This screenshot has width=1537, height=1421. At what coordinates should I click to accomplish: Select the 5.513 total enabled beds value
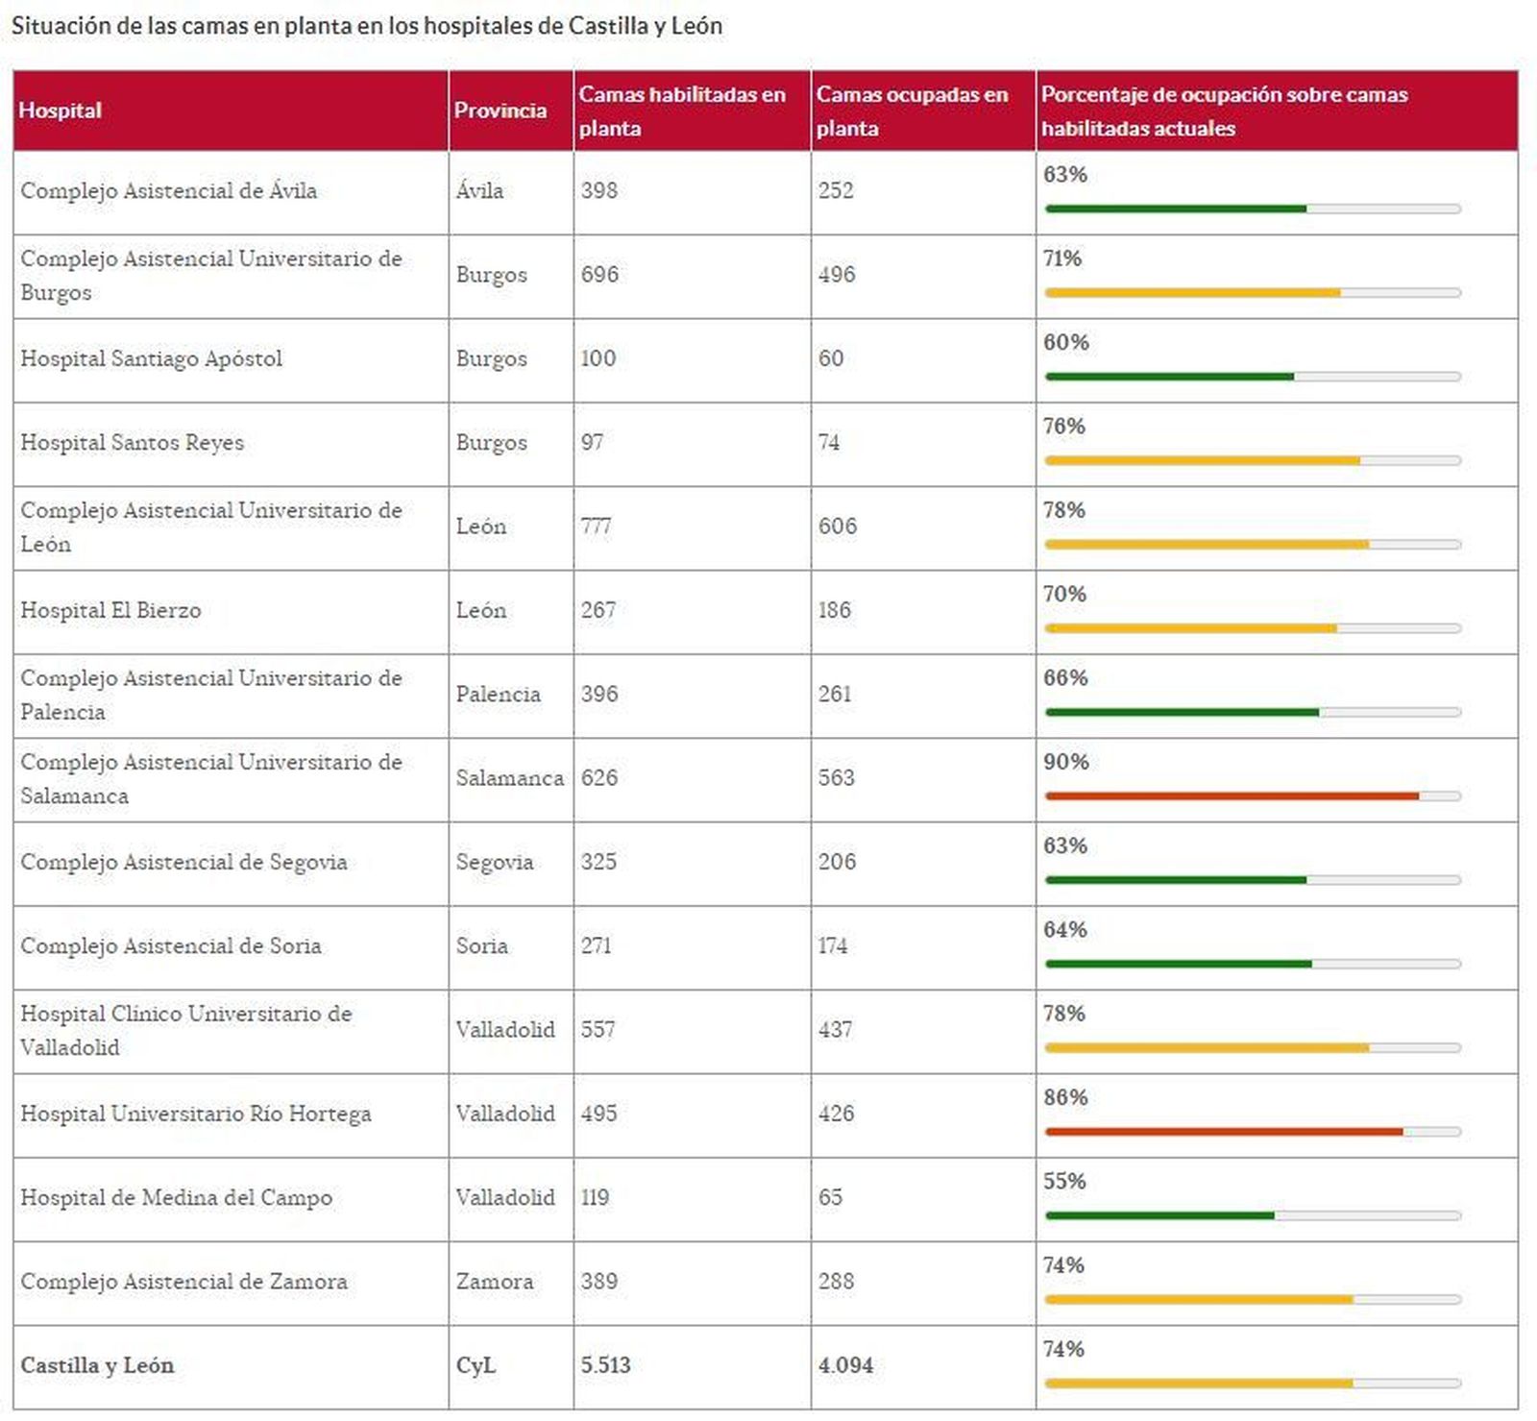click(x=605, y=1365)
